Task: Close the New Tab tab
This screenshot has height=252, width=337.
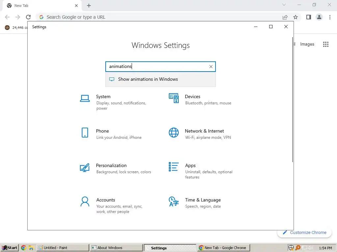Action: pyautogui.click(x=76, y=6)
